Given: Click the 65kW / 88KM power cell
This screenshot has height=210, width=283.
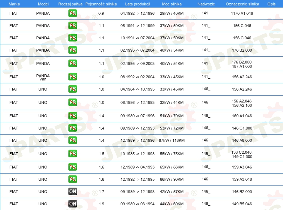Looking at the screenshot, I should 172,167.
